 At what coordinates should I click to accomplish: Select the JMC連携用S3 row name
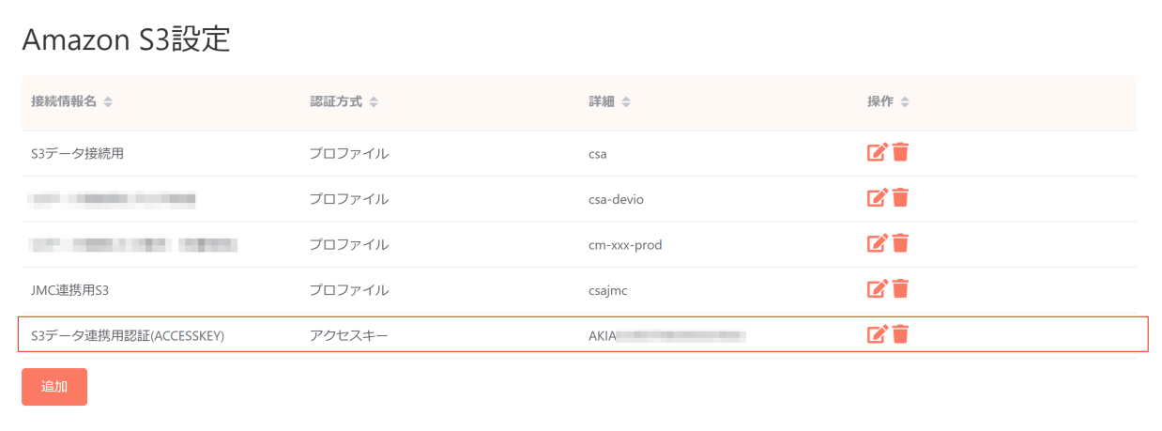[x=70, y=290]
